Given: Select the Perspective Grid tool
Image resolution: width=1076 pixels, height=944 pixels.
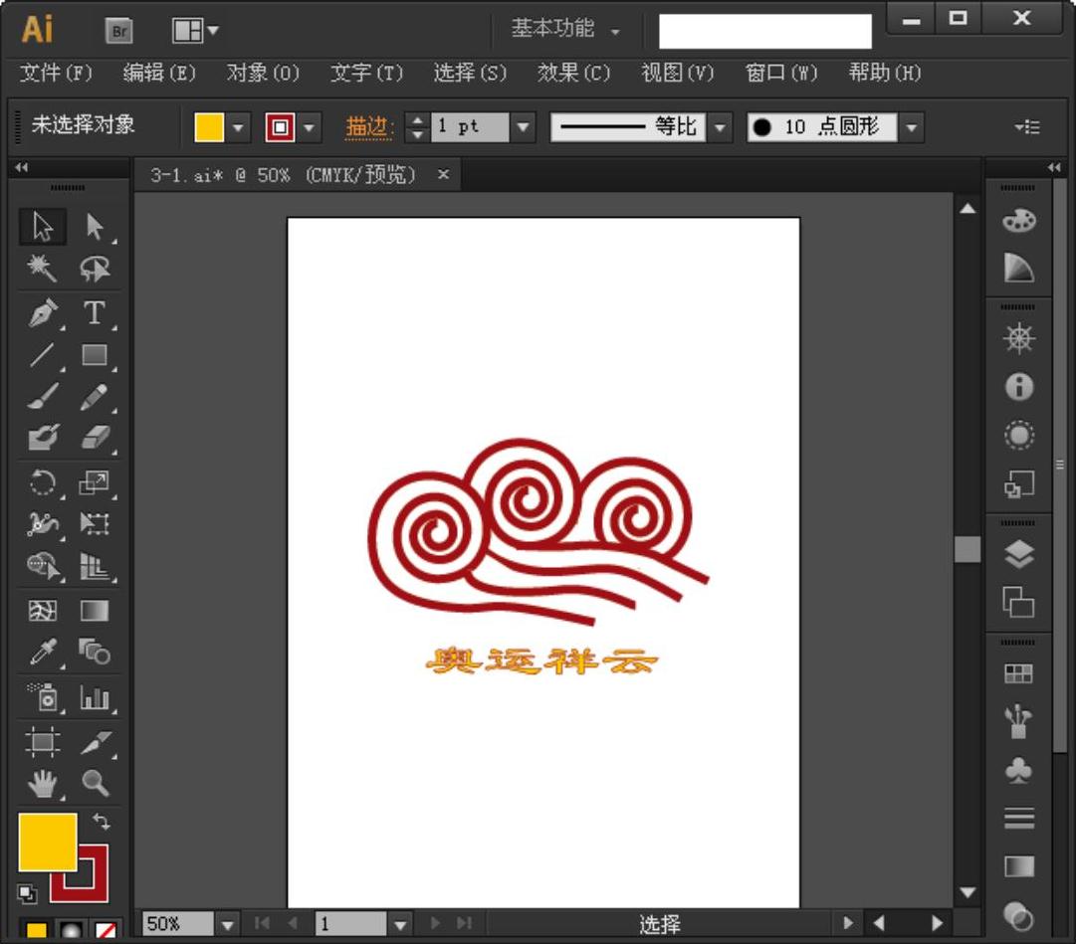Looking at the screenshot, I should [x=95, y=566].
